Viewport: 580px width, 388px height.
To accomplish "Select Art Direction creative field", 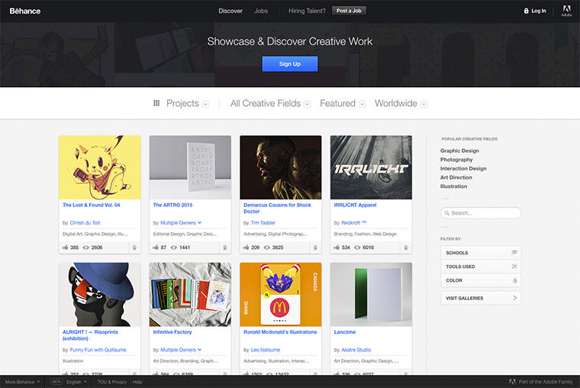I will (456, 177).
